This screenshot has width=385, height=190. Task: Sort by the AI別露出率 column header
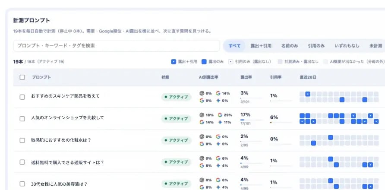208,77
